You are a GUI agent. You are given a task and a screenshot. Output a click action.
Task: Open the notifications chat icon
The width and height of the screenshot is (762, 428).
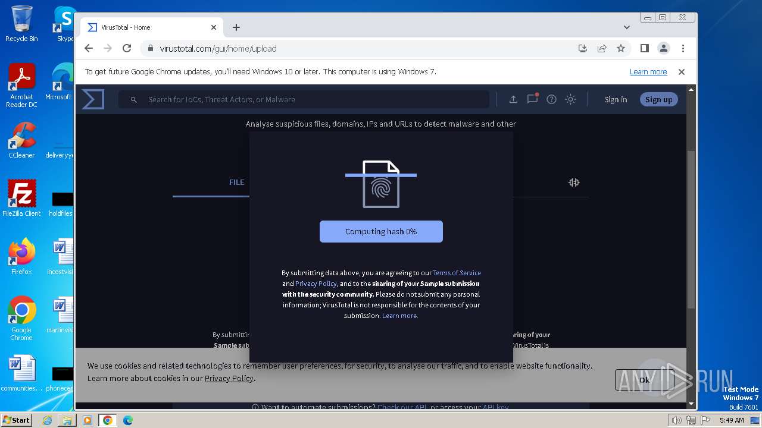point(532,99)
